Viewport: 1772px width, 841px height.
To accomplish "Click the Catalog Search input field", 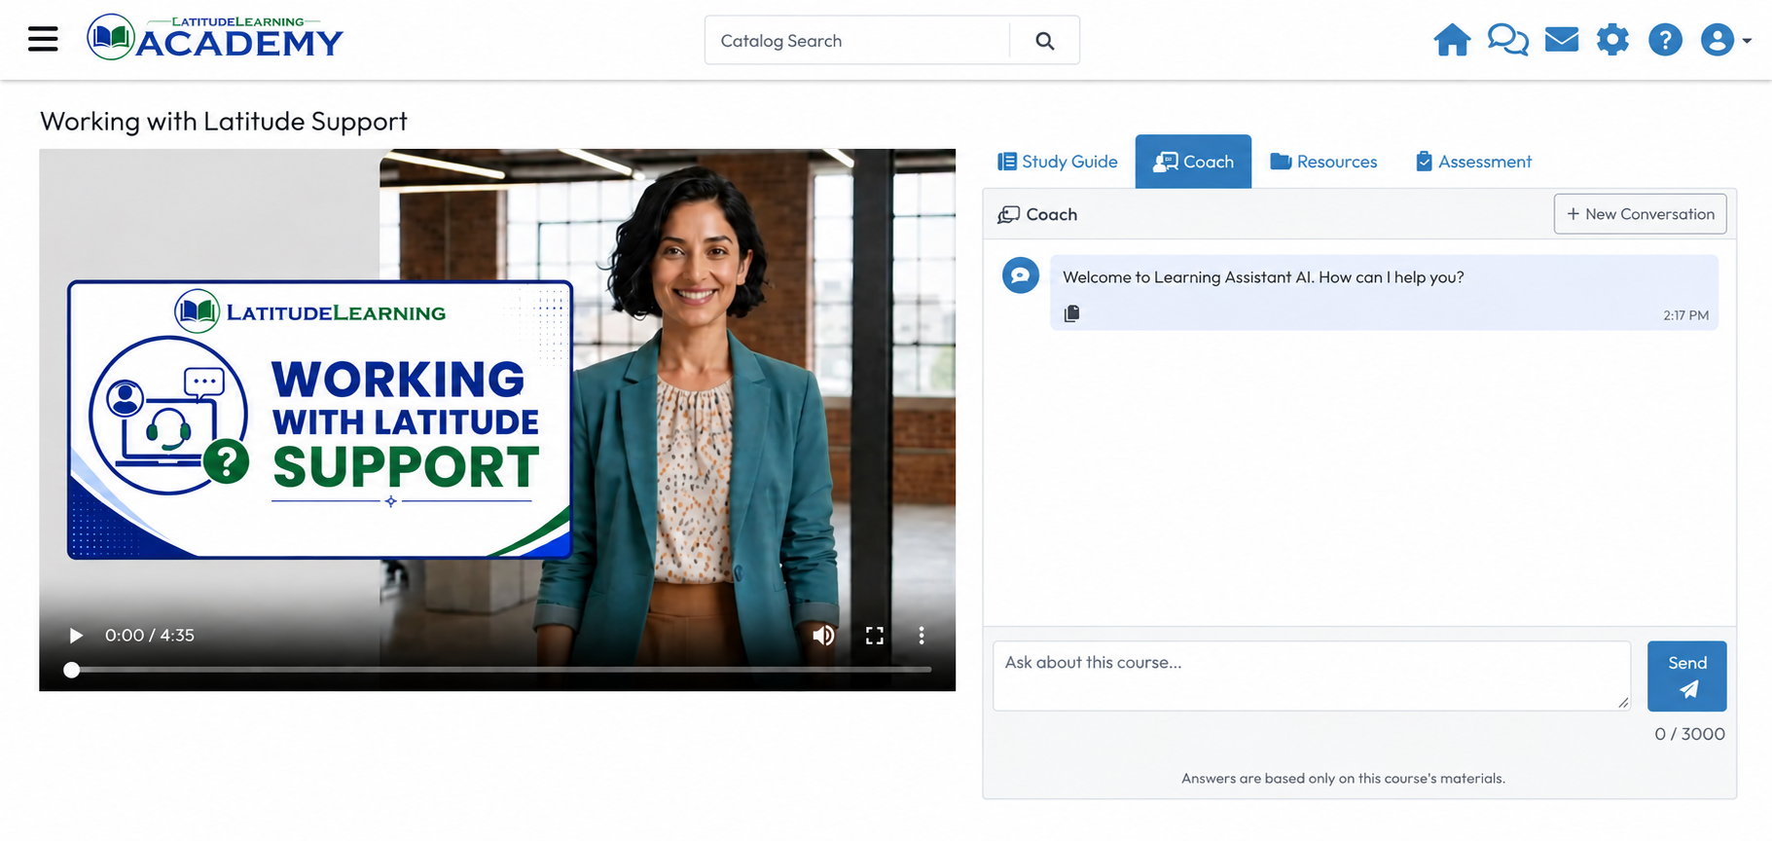I will click(x=857, y=41).
